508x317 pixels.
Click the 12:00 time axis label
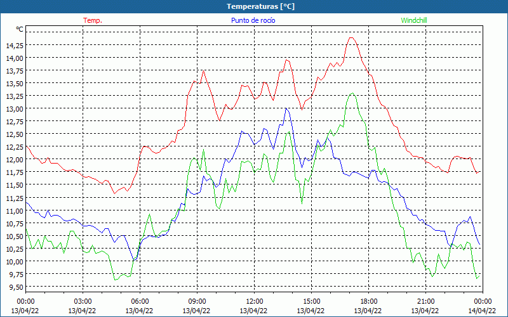click(255, 302)
